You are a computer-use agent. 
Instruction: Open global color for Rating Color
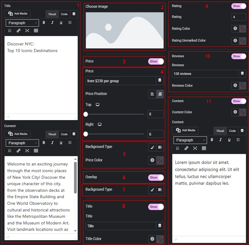coord(235,29)
